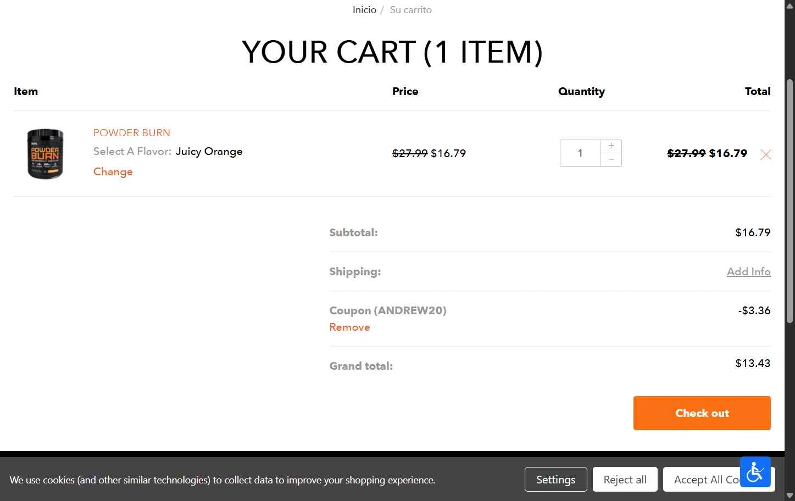
Task: Change the Juicy Orange flavor selection
Action: pyautogui.click(x=113, y=171)
